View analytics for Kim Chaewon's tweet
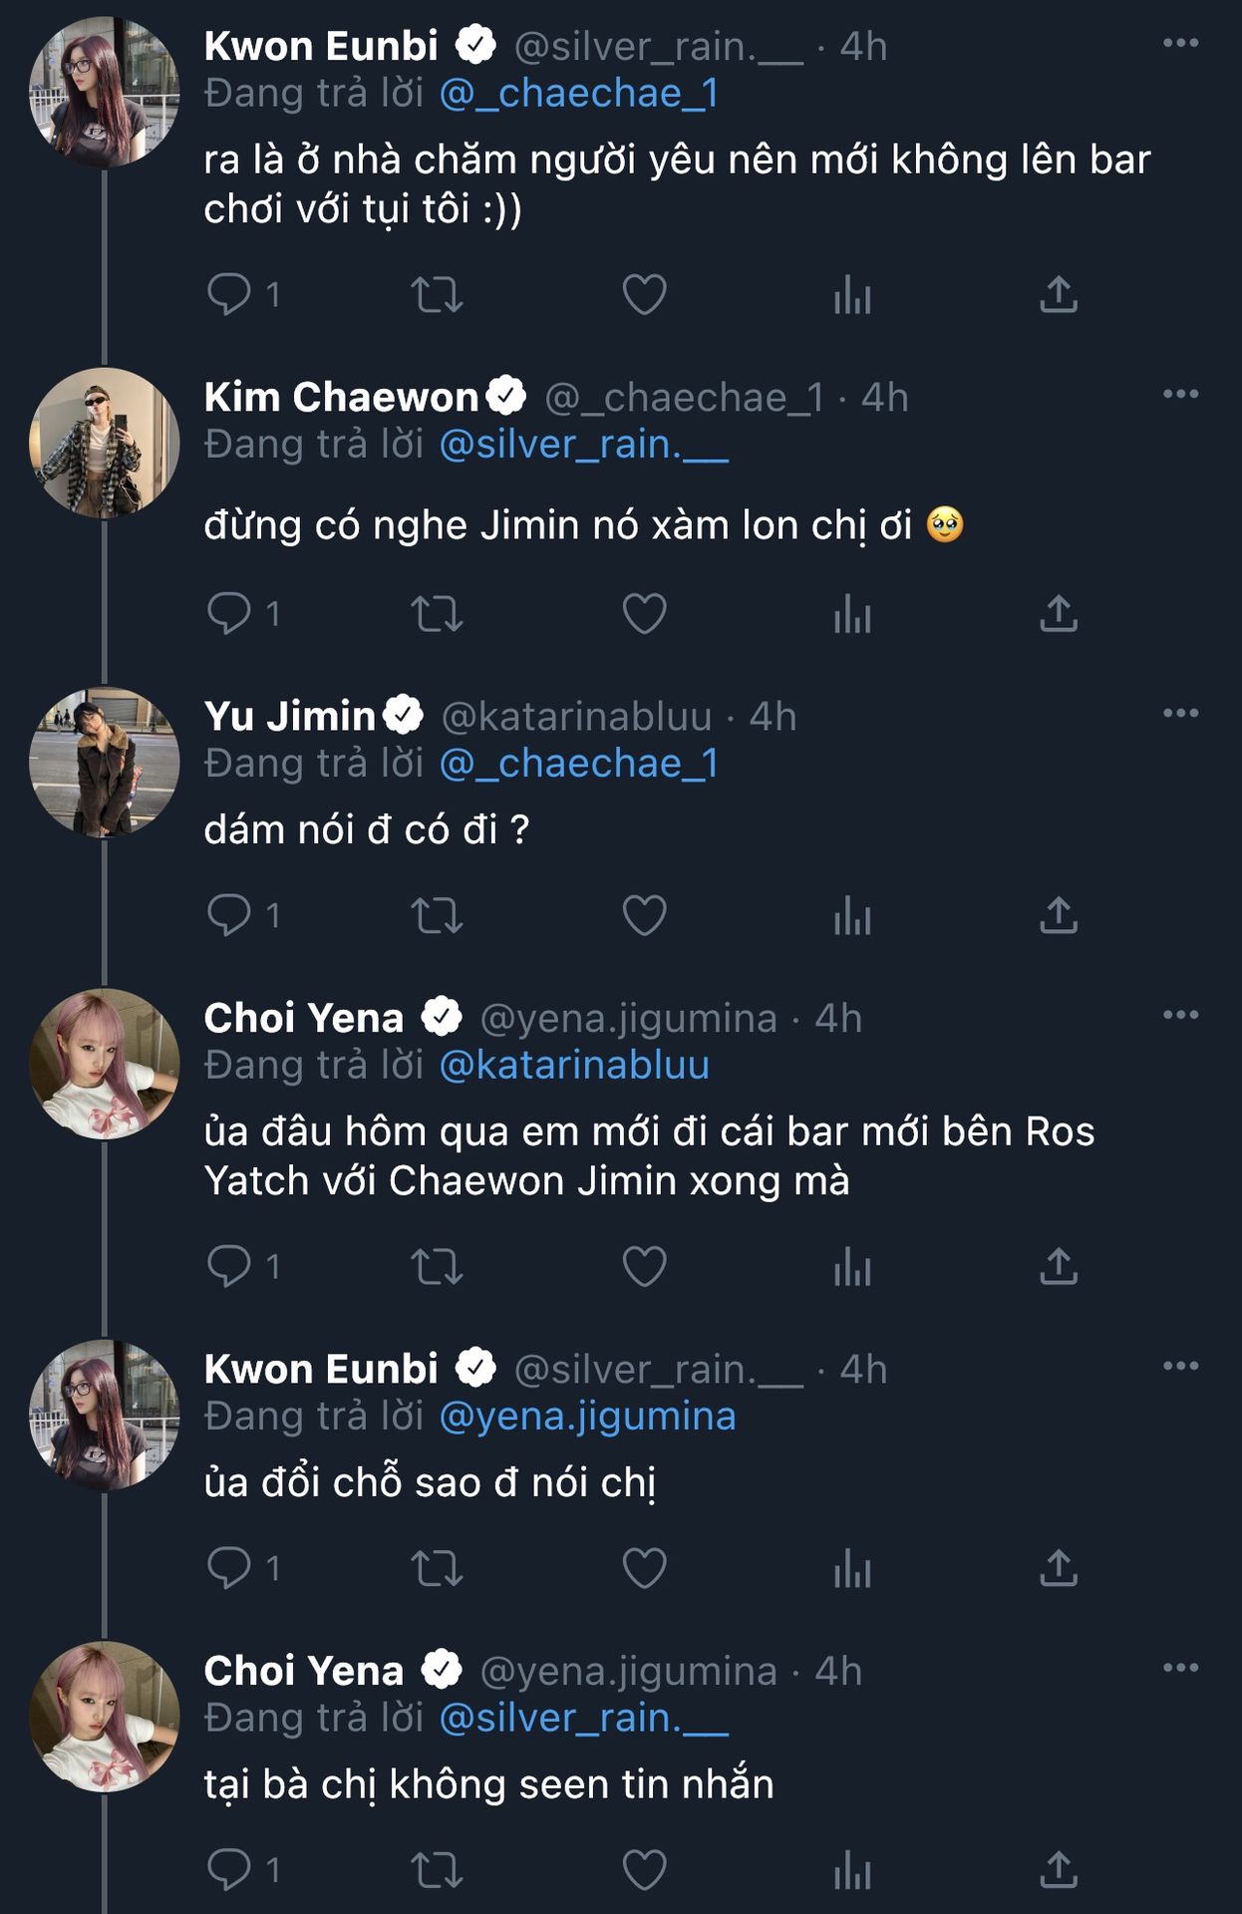 point(852,613)
